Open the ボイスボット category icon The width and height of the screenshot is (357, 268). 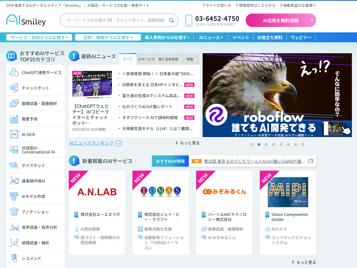pyautogui.click(x=14, y=165)
